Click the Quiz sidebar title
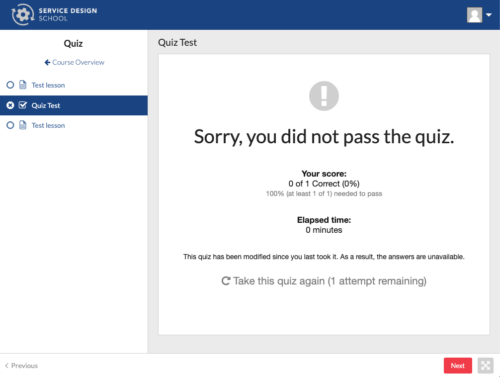The width and height of the screenshot is (500, 377). [74, 43]
